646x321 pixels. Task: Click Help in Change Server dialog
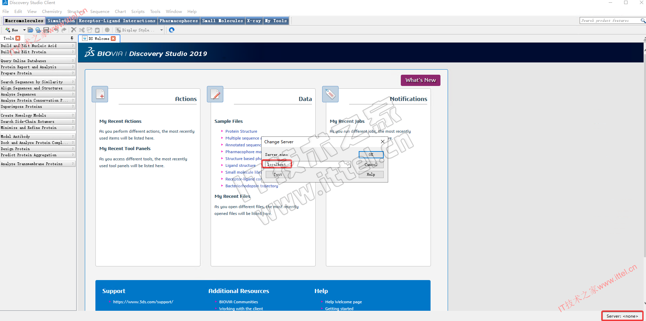(371, 174)
